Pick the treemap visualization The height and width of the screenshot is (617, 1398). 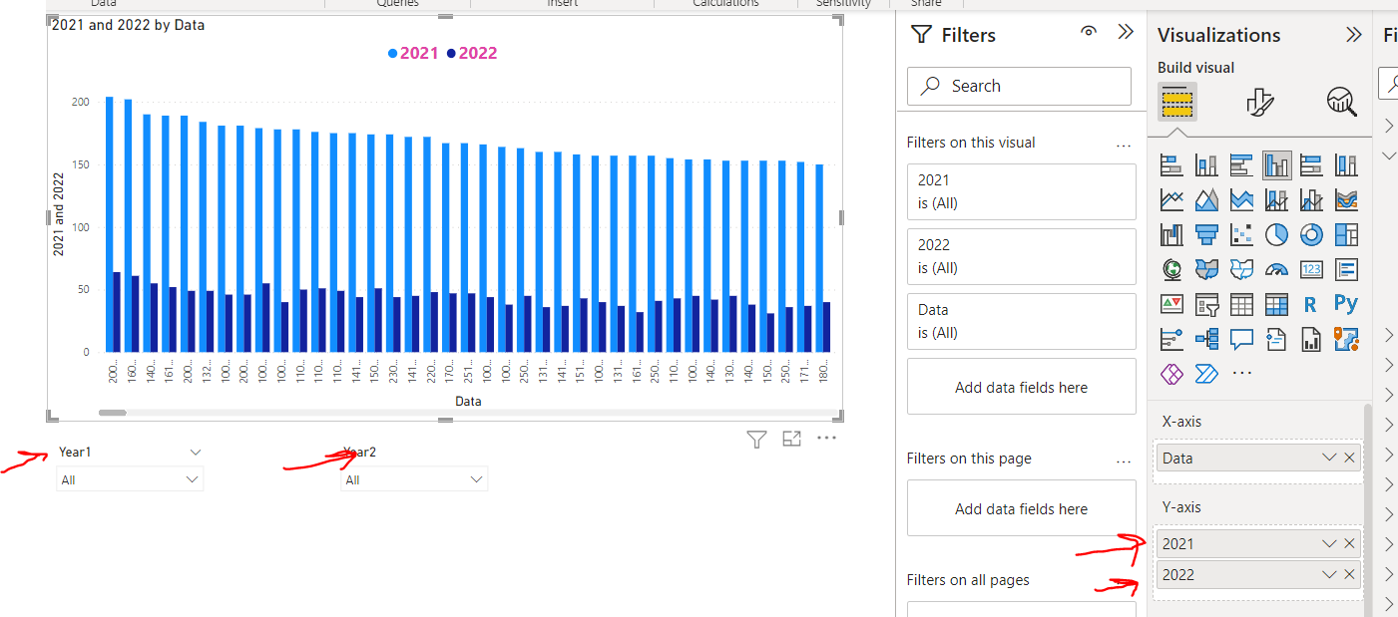pyautogui.click(x=1345, y=234)
